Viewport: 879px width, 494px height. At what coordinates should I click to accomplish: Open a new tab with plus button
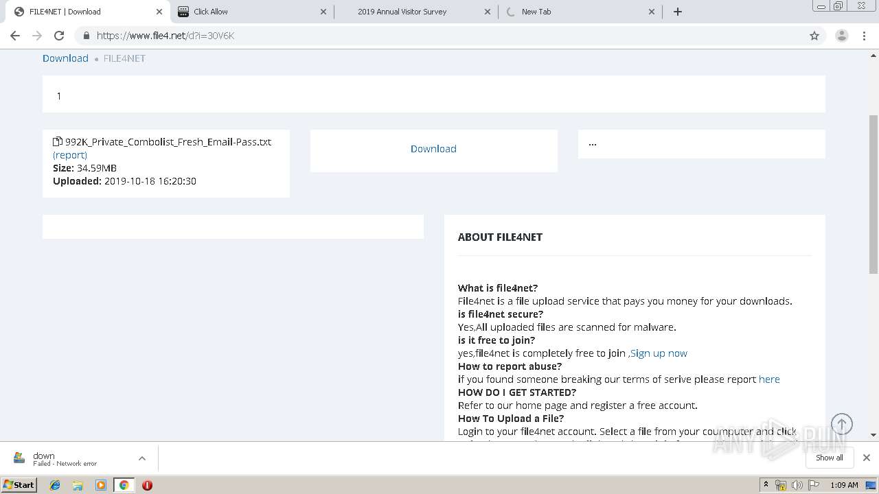[x=678, y=12]
